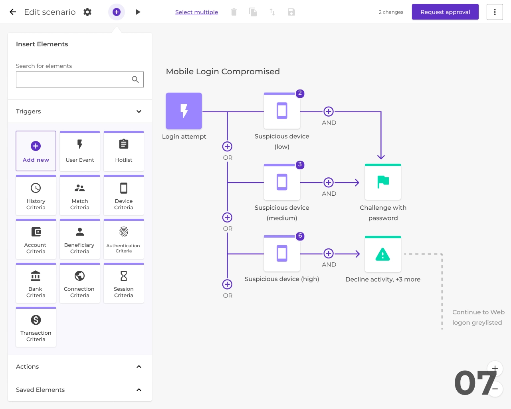Click the Mobile Login Compromised title
Screen dimensions: 511x409
(x=223, y=71)
